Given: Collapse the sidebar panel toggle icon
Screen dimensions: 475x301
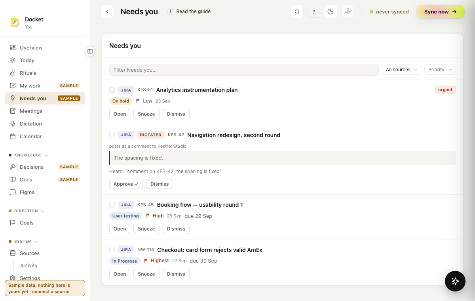Looking at the screenshot, I should click(90, 51).
